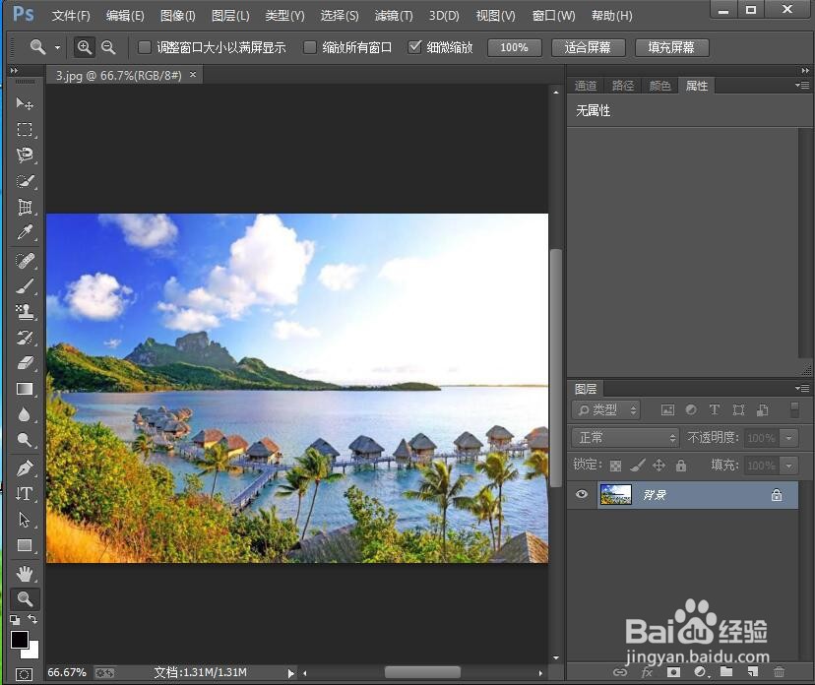This screenshot has width=815, height=685.
Task: Open the status bar info arrow menu
Action: pyautogui.click(x=291, y=673)
